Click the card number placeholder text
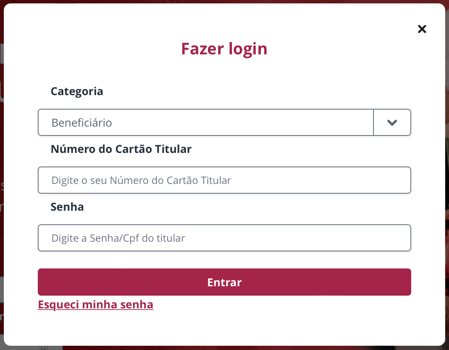This screenshot has height=350, width=449. pos(141,180)
